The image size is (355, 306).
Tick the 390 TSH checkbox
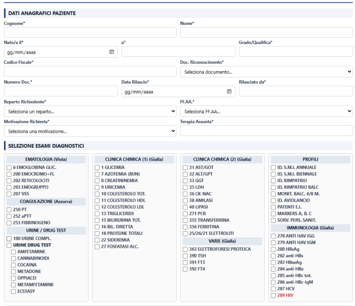tap(185, 256)
